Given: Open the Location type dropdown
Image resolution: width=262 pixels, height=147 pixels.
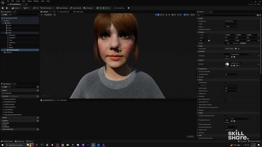Looking at the screenshot, I should [203, 35].
